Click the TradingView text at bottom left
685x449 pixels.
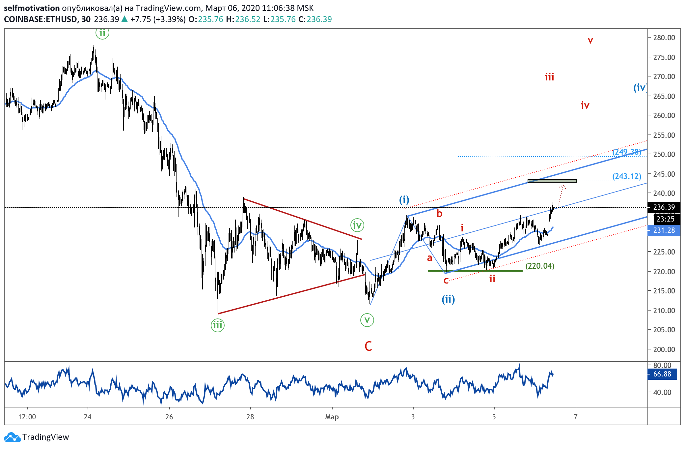(46, 437)
